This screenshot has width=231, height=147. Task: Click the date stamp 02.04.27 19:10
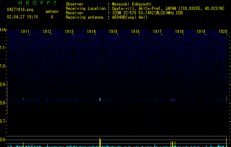click(x=22, y=17)
